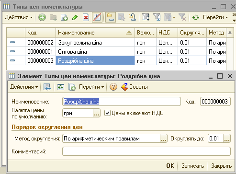Click the red X mark-for-deletion icon
236x174 pixels.
86,17
